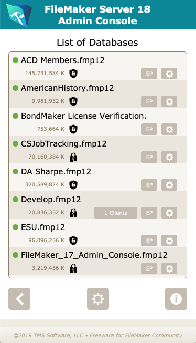Open the bottom center settings gear
196x343 pixels.
pos(98,299)
